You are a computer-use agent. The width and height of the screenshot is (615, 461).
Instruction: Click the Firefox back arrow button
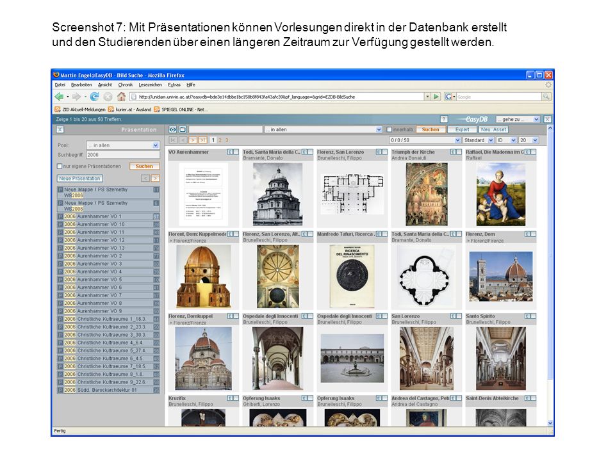pyautogui.click(x=59, y=97)
